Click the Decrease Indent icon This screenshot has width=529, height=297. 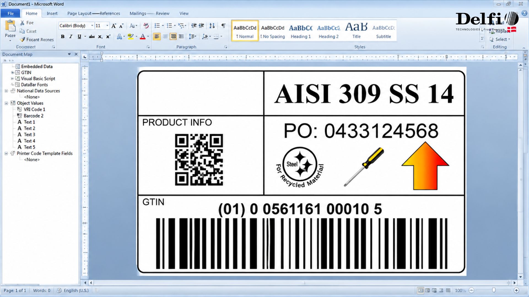(x=194, y=26)
